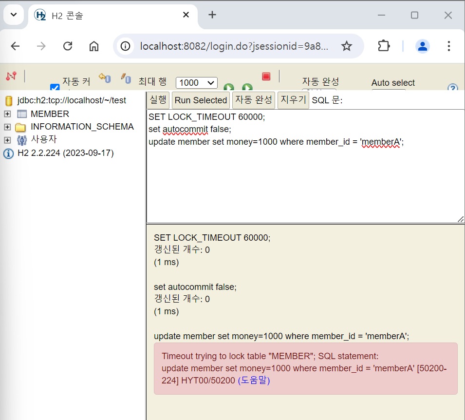
Task: Open the tab search chevron
Action: (x=14, y=14)
